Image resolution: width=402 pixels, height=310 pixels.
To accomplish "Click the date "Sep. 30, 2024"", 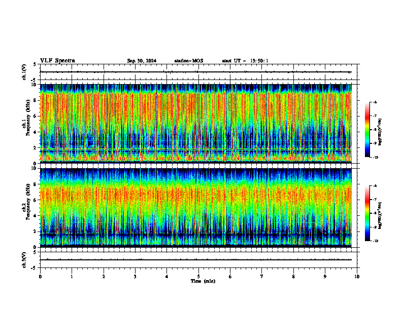I will [x=142, y=61].
